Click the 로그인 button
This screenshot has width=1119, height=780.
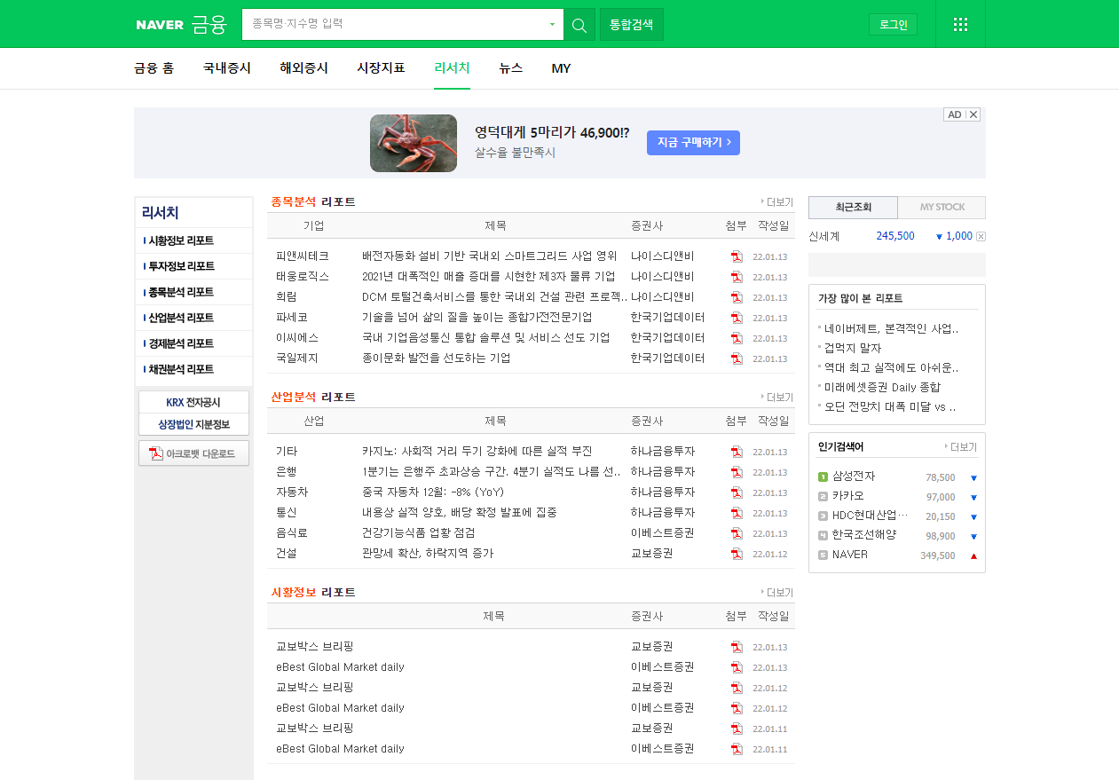[x=893, y=25]
